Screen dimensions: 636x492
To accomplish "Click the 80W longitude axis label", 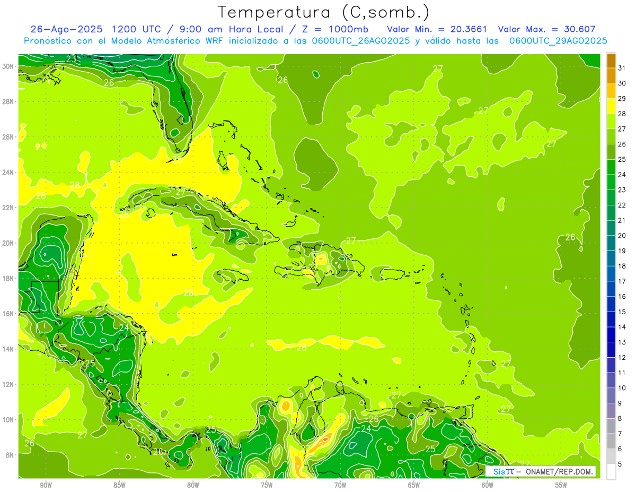I will pyautogui.click(x=193, y=485).
